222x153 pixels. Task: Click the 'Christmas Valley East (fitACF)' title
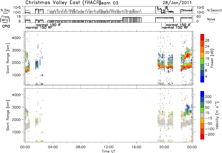[63, 2]
